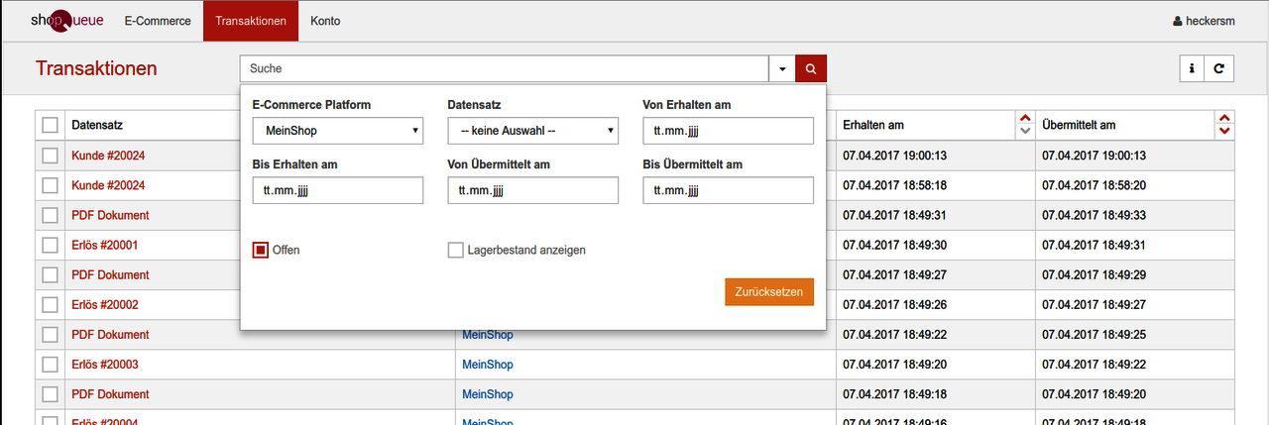The height and width of the screenshot is (425, 1269).
Task: Tick the select-all checkbox in table header
Action: coord(50,125)
